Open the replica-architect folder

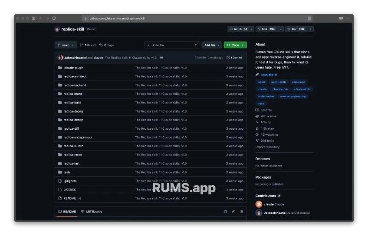tap(75, 76)
